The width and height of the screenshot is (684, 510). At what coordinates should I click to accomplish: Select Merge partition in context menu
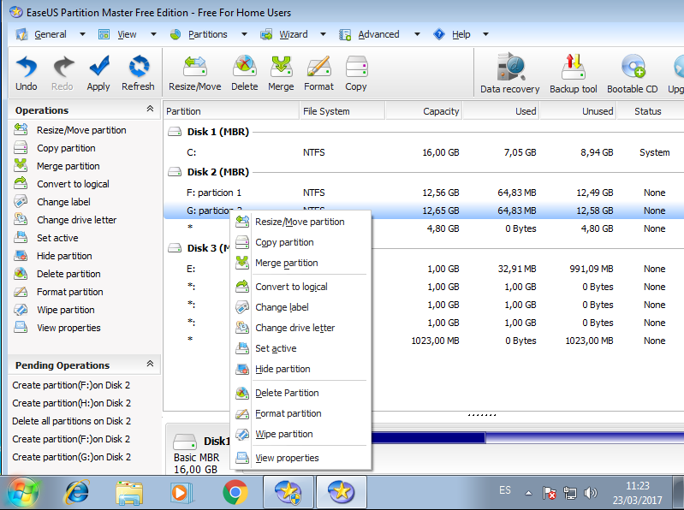coord(300,263)
